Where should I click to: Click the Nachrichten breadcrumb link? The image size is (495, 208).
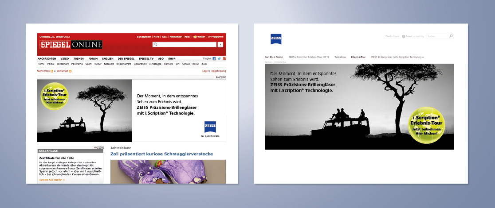tap(43, 71)
